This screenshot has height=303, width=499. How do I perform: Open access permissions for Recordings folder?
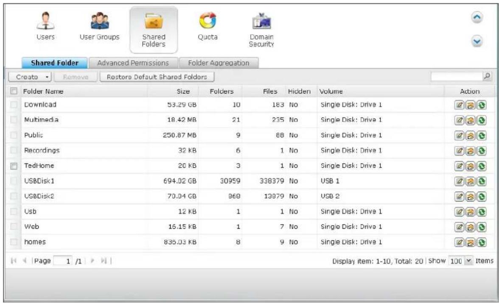coord(470,151)
